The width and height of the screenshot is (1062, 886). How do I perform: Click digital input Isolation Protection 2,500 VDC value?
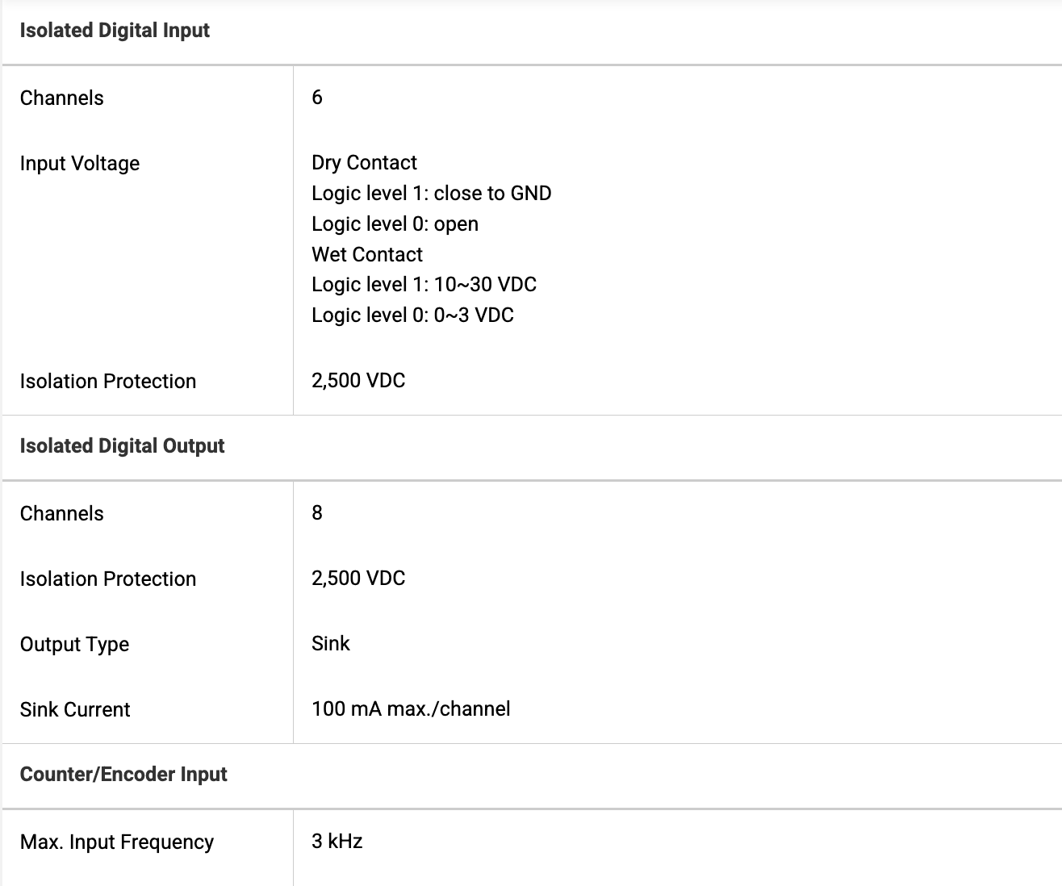[x=358, y=381]
